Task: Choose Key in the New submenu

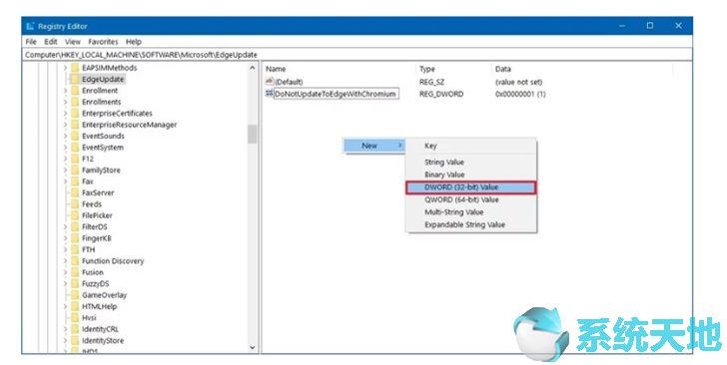Action: 430,146
